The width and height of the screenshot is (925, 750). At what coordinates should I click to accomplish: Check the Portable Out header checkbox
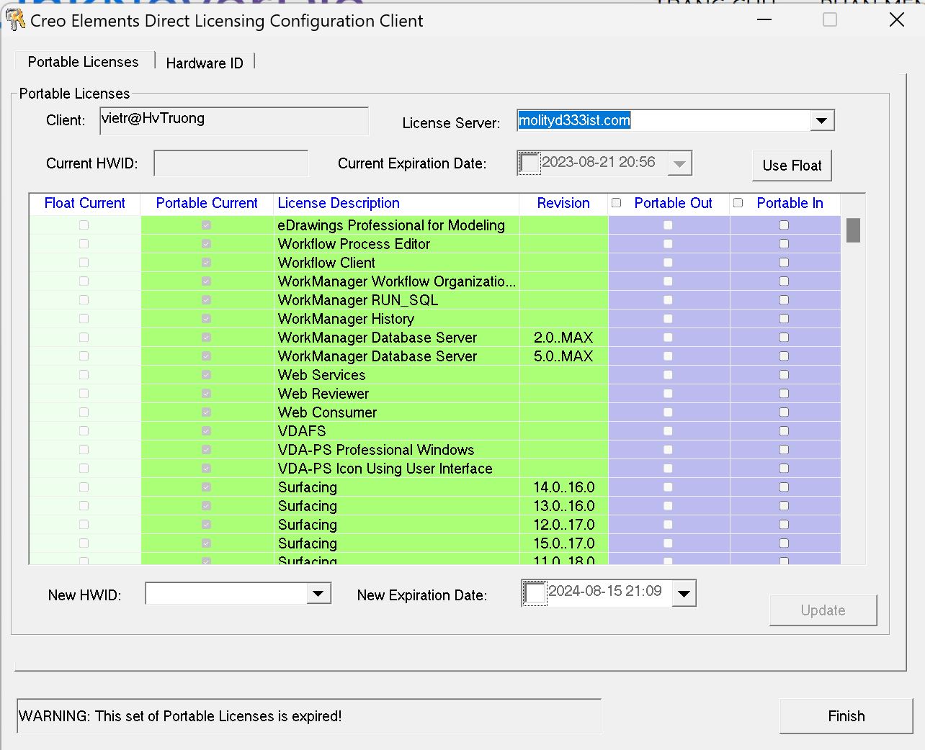pyautogui.click(x=617, y=202)
